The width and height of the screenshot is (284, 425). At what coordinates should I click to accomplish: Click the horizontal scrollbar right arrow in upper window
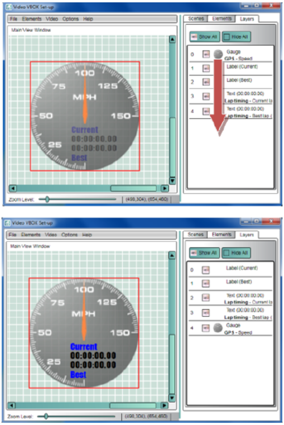pos(165,188)
